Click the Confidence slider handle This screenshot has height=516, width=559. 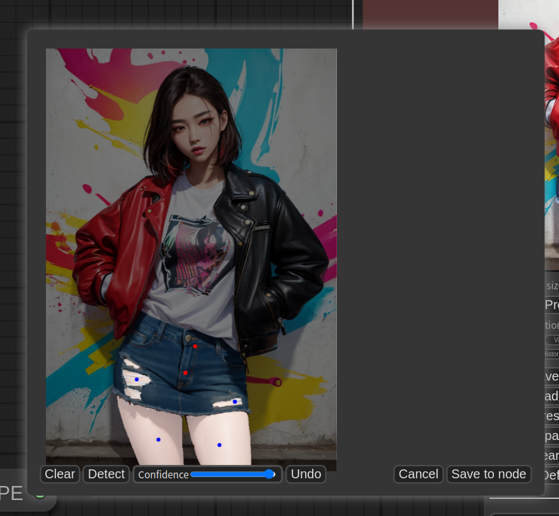click(269, 474)
